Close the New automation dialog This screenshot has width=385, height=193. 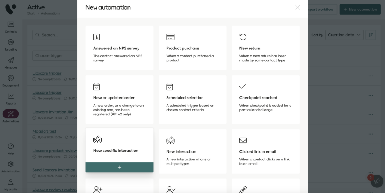tap(297, 7)
